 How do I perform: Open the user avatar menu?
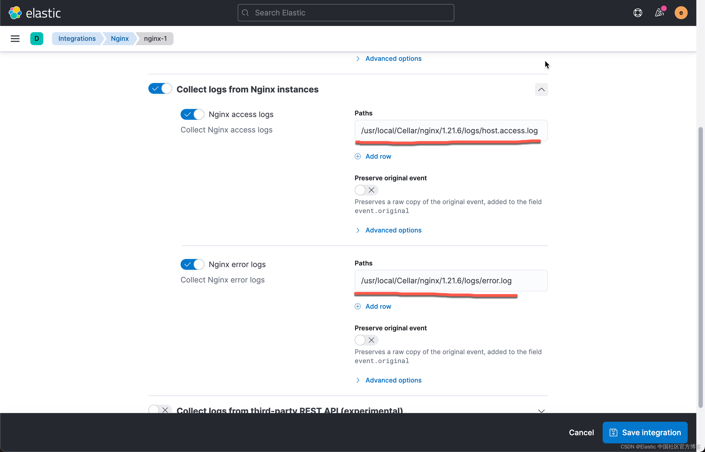pyautogui.click(x=681, y=13)
